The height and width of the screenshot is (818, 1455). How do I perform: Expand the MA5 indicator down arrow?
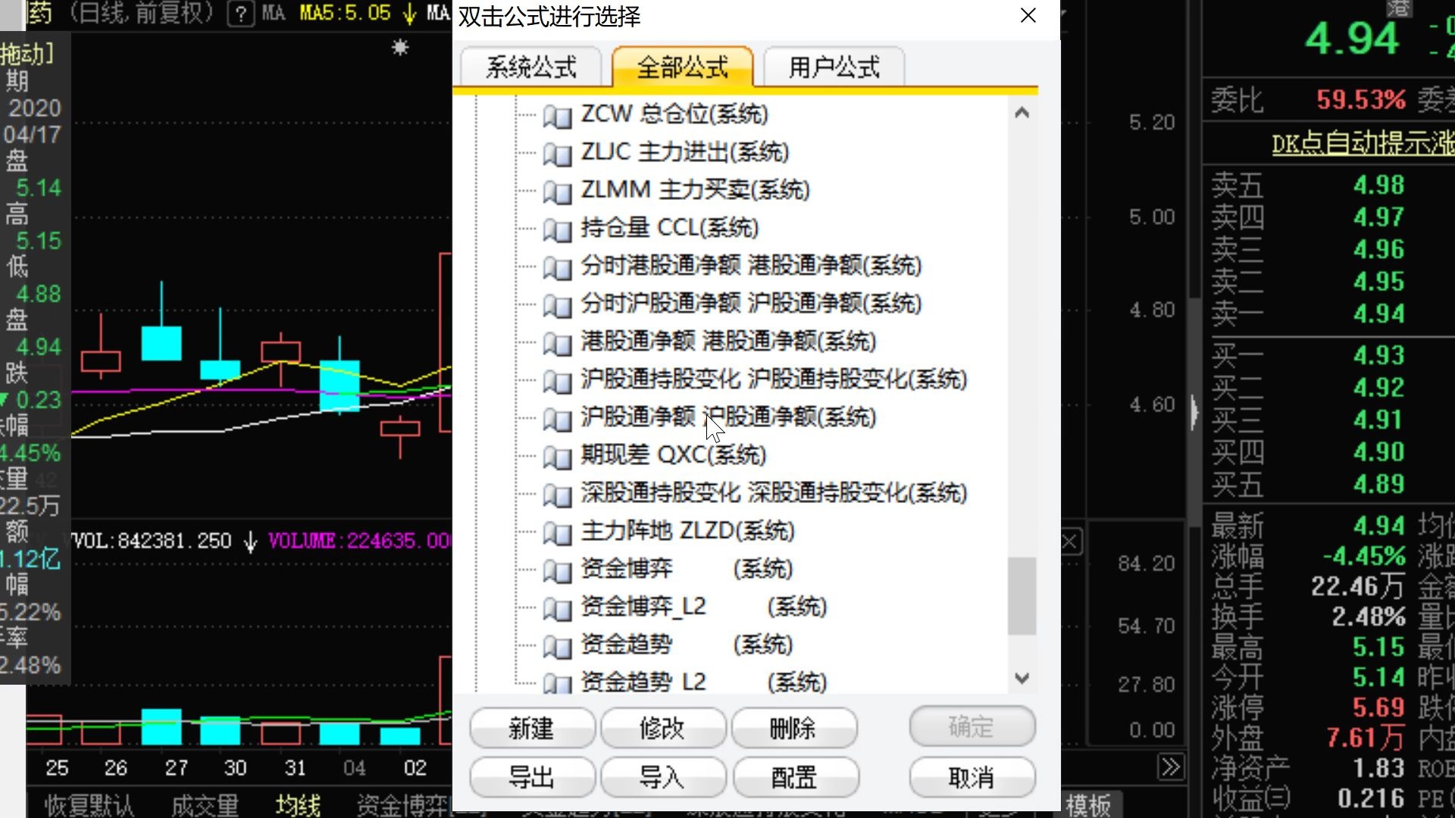click(x=409, y=14)
